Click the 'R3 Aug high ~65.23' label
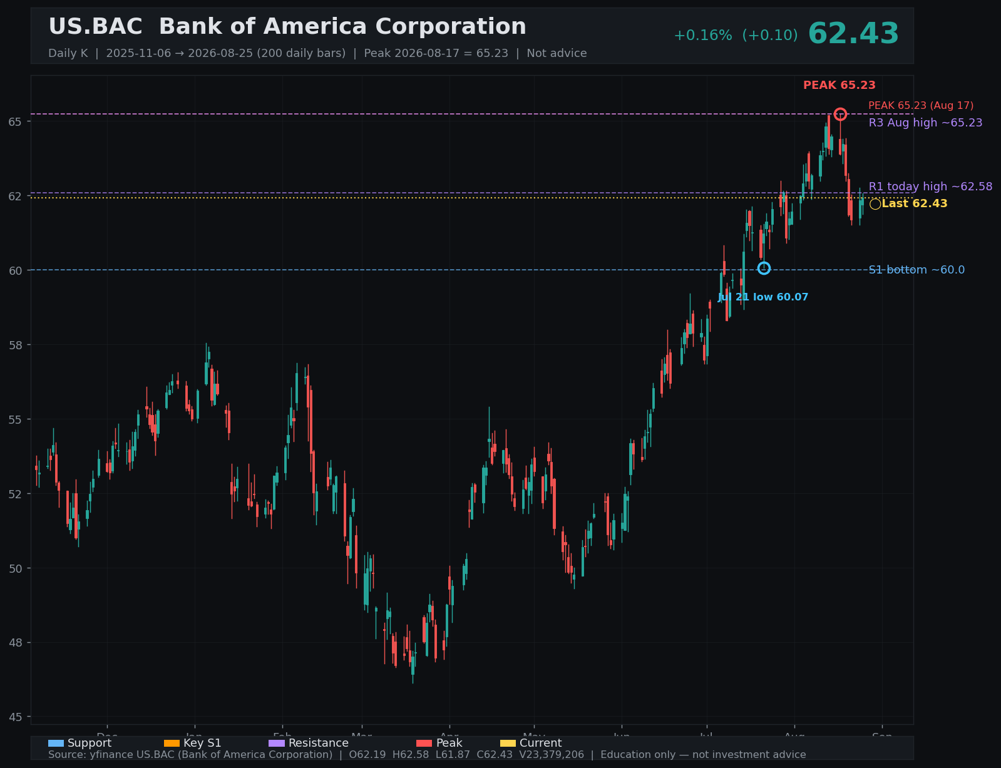The width and height of the screenshot is (1001, 768). (925, 123)
